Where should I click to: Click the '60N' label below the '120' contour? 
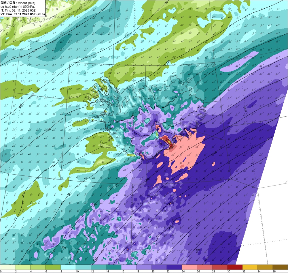198,250
